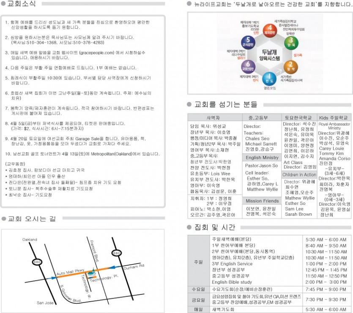Select the Auto Mall Pkwy street label
Image resolution: width=353 pixels, height=313 pixels.
70,272
